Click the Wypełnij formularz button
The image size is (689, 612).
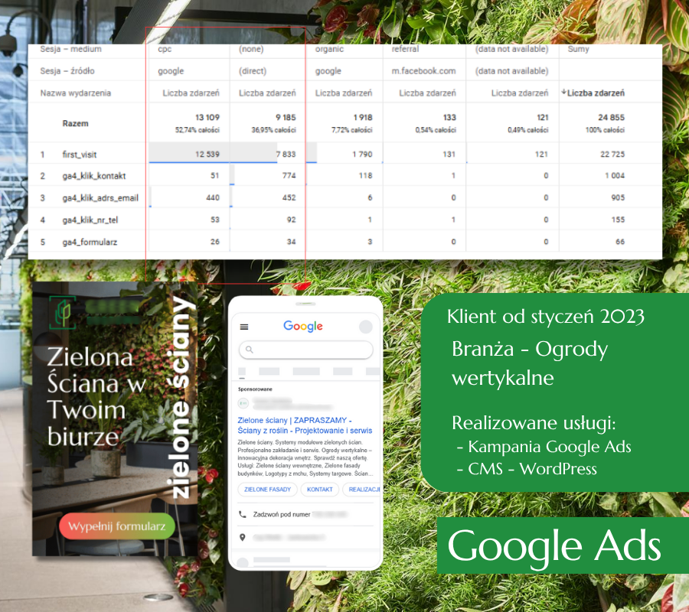point(117,526)
